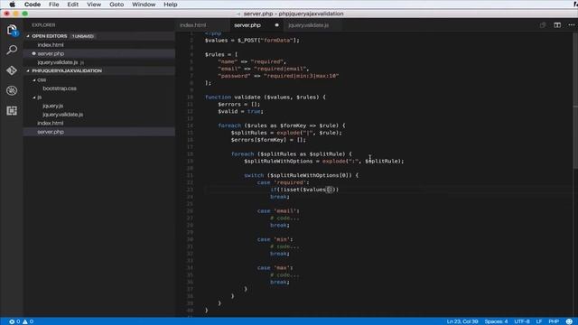Open the Window menu
578x325 pixels.
[x=144, y=5]
